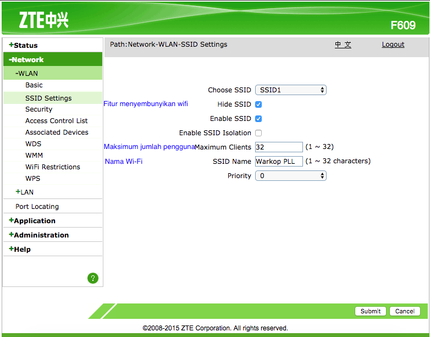
Task: Click the Logout link
Action: coord(393,45)
